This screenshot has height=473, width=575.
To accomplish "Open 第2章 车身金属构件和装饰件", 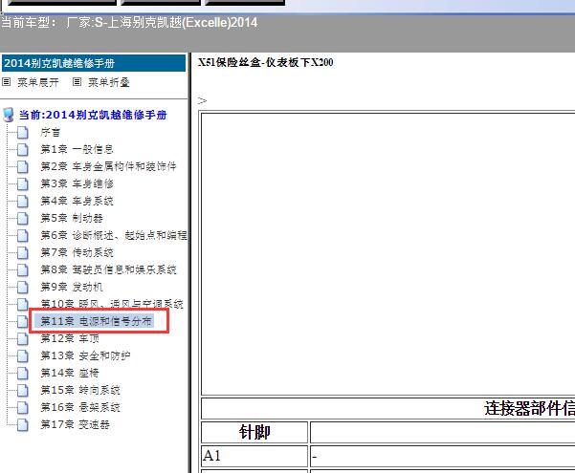I will click(108, 166).
